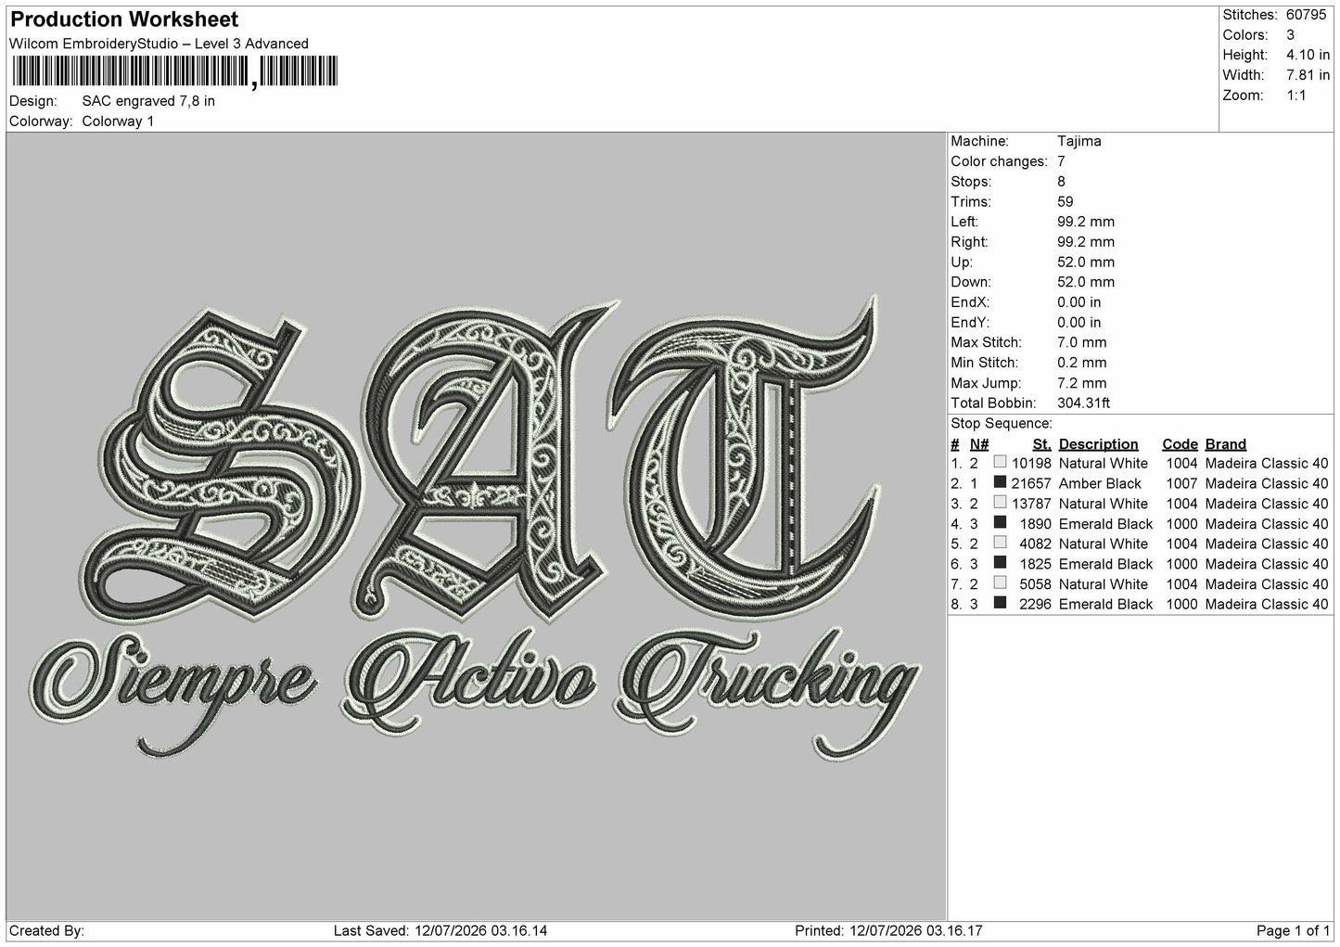Image resolution: width=1340 pixels, height=947 pixels.
Task: Select the Left value 99.2 mm
Action: [x=1086, y=222]
